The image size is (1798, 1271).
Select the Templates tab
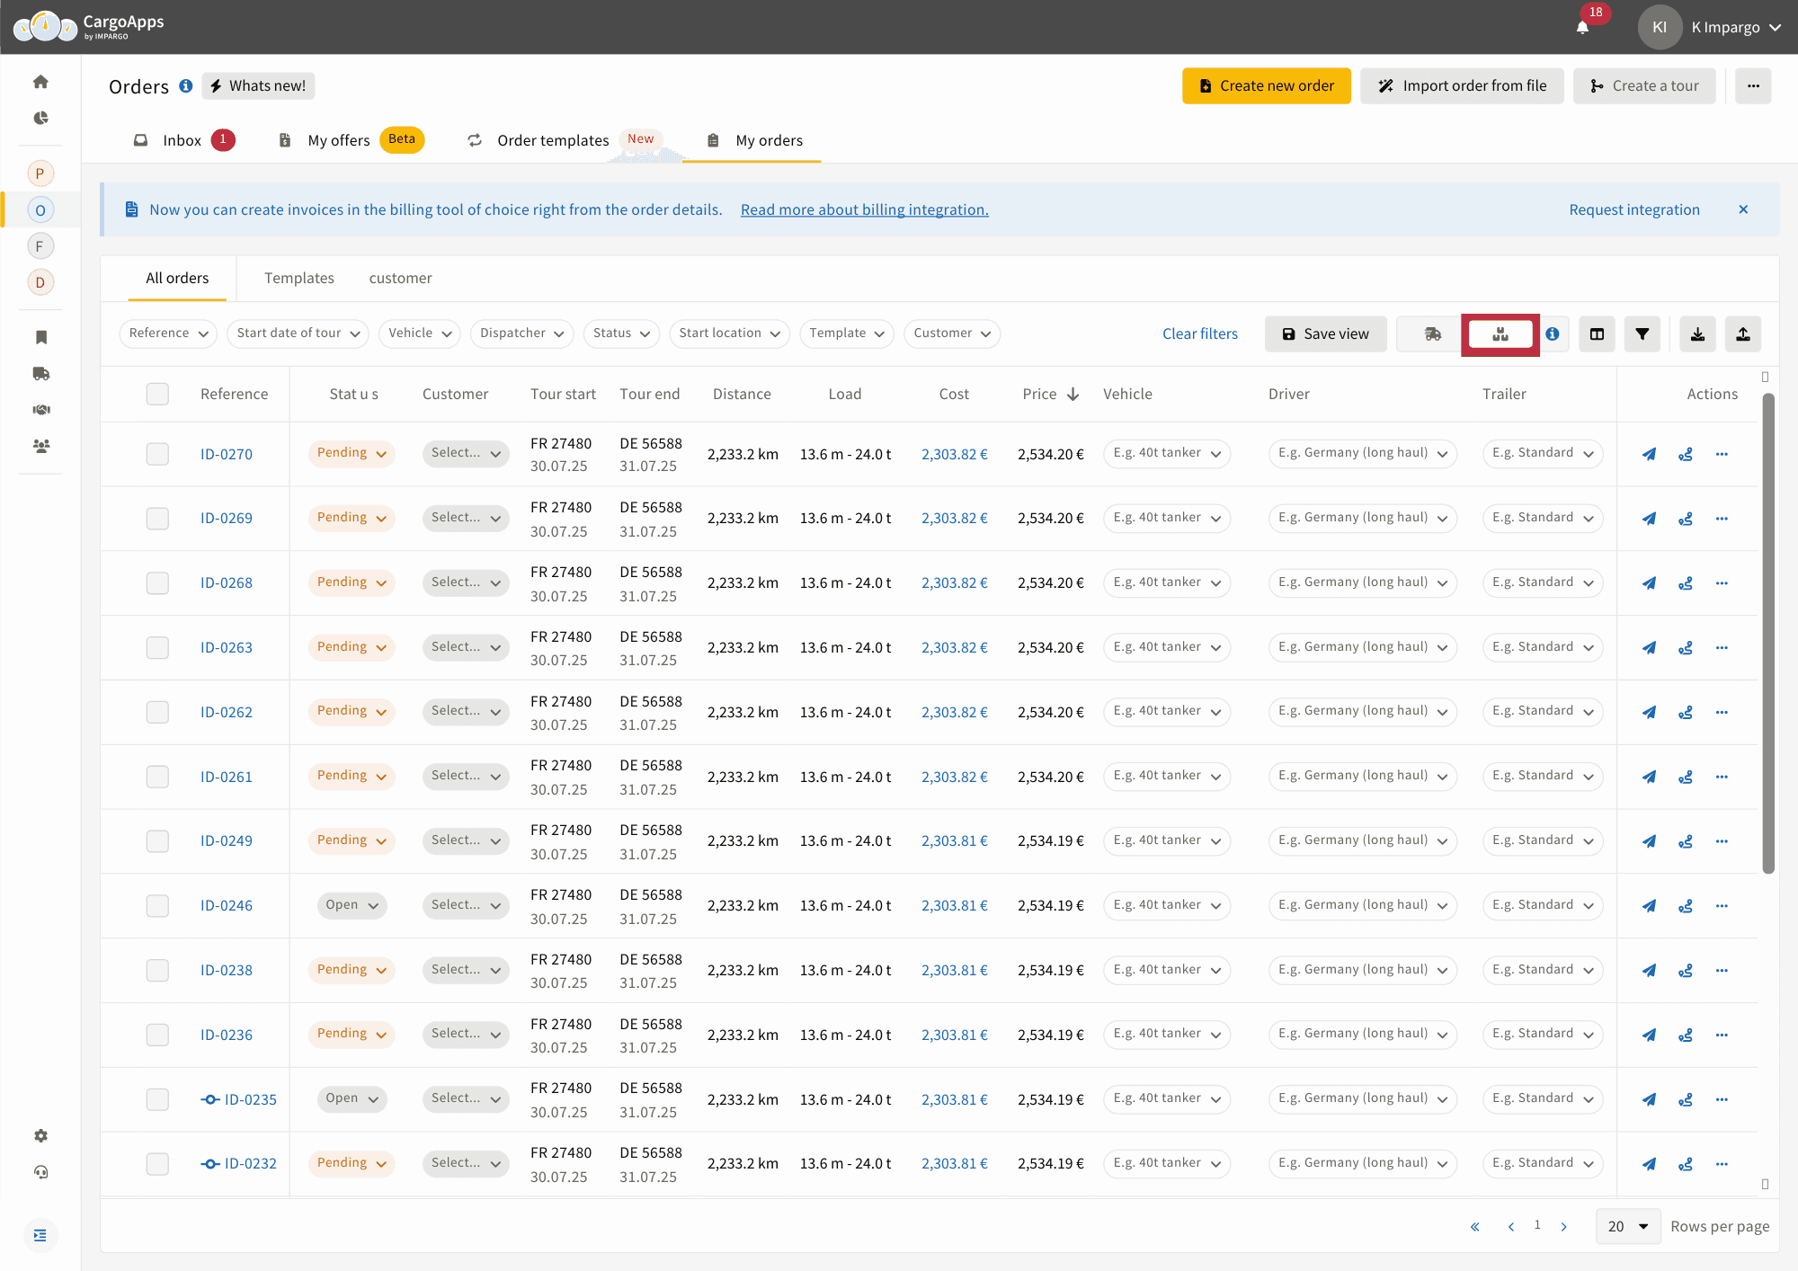pyautogui.click(x=298, y=279)
